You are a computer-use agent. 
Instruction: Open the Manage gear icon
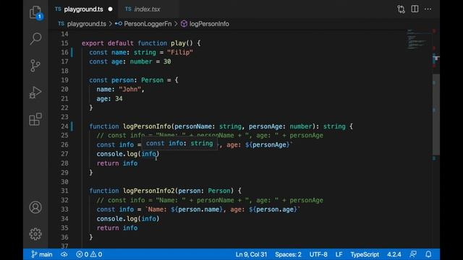point(35,234)
